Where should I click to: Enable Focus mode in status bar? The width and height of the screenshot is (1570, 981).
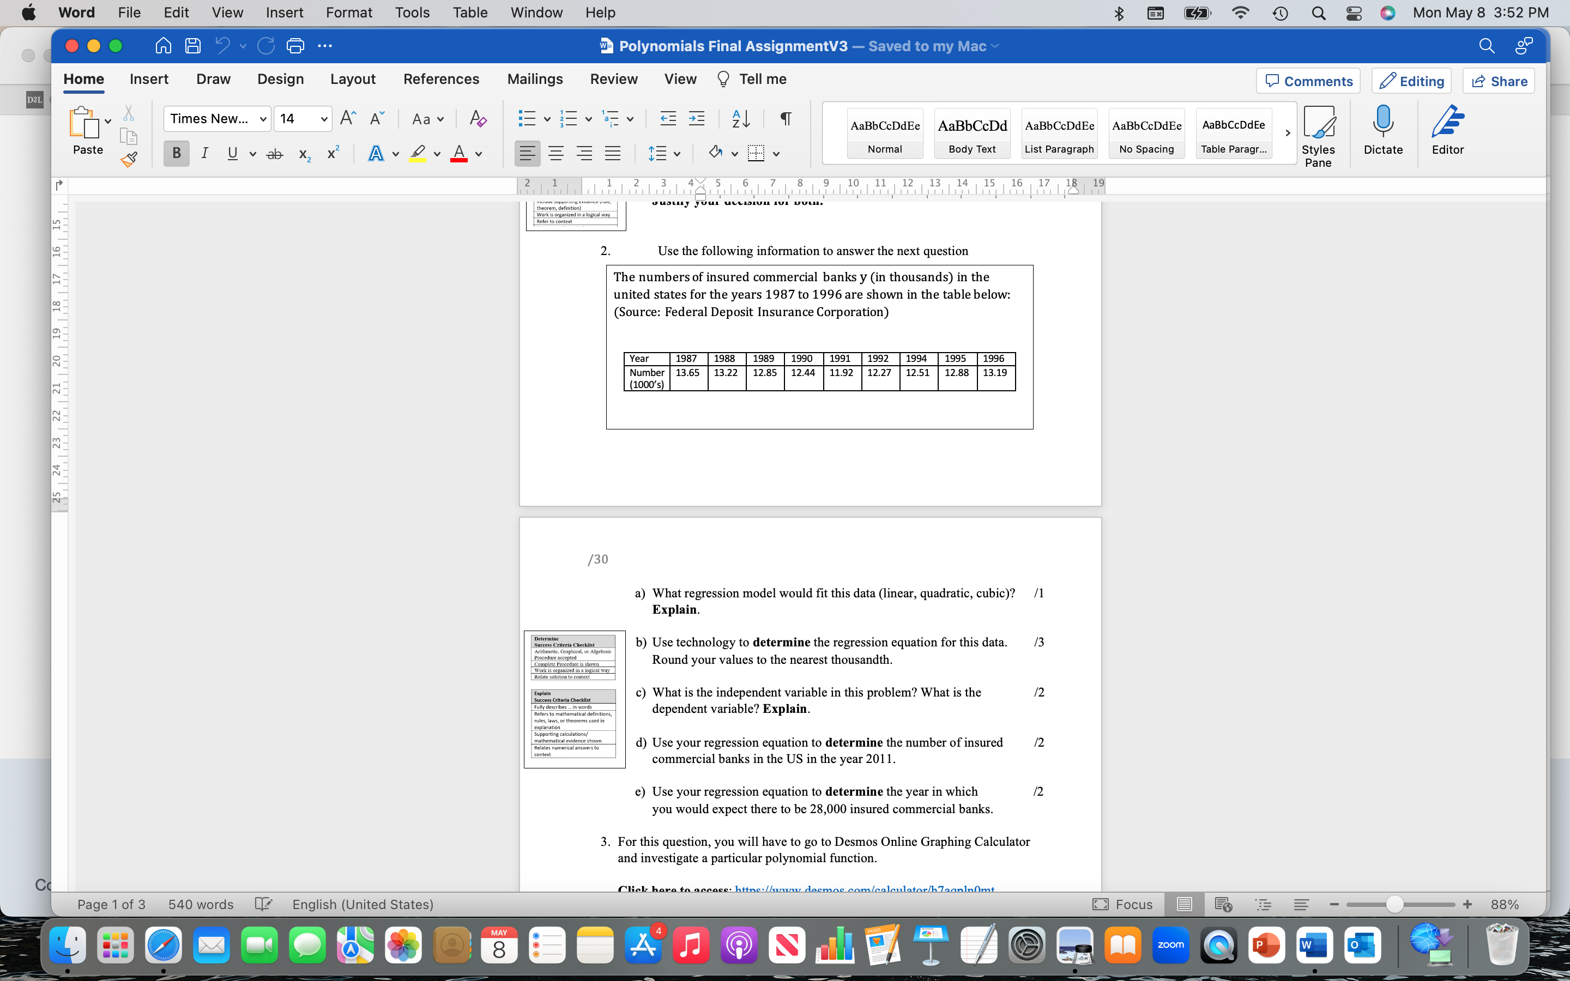click(x=1122, y=904)
